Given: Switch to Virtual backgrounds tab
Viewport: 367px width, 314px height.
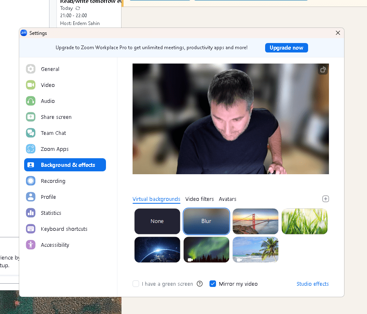Looking at the screenshot, I should pyautogui.click(x=156, y=199).
